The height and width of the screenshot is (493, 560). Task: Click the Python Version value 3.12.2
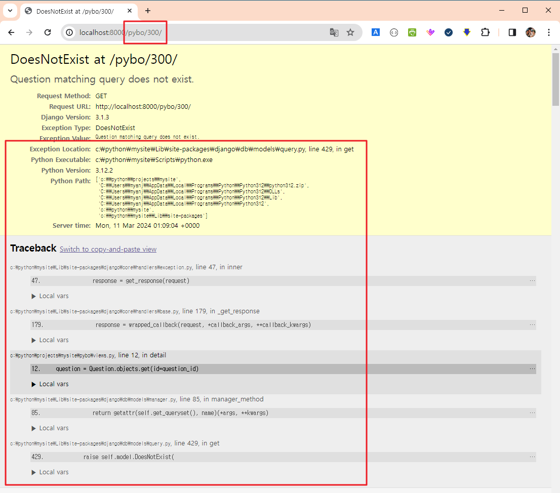pos(104,170)
